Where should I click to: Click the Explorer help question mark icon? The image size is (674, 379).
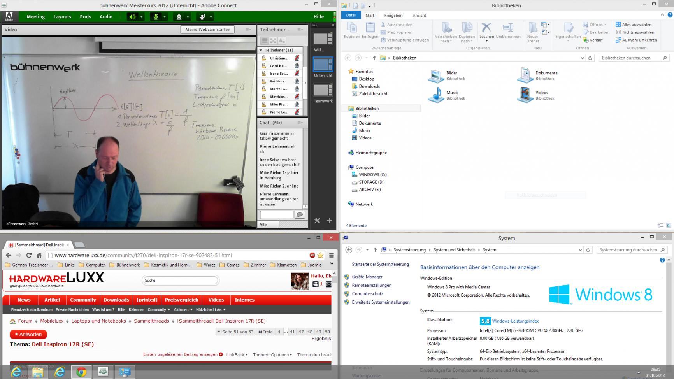pos(670,15)
